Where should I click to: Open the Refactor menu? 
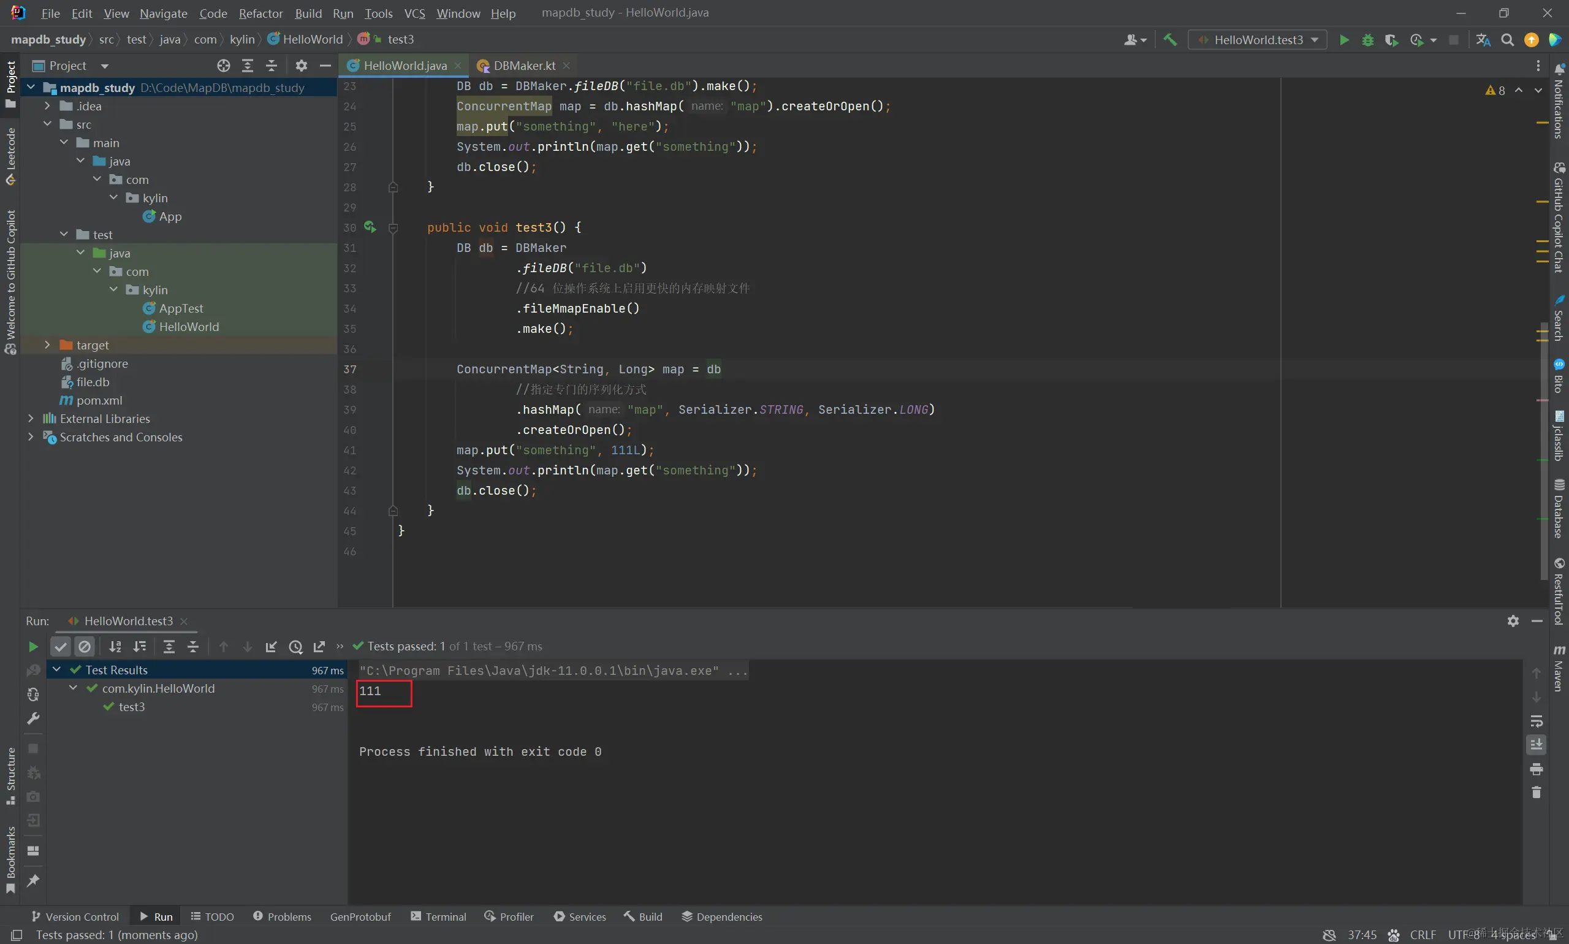point(260,13)
